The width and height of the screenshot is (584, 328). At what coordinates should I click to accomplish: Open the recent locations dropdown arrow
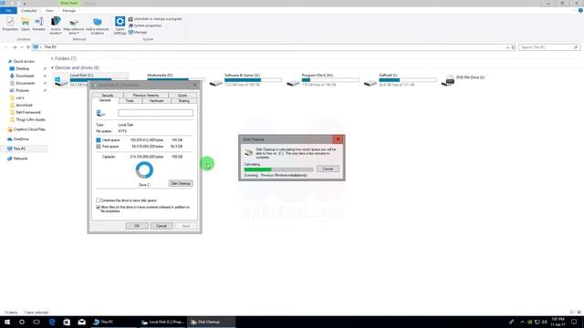tap(22, 47)
